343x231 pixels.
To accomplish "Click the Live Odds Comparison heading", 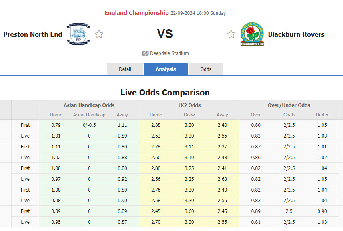I will click(165, 93).
